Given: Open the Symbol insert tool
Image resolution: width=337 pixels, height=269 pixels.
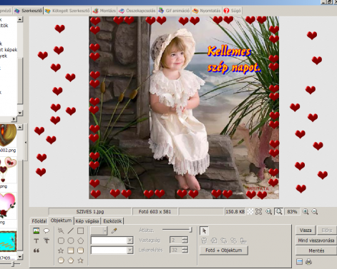Looking at the screenshot, I should [x=36, y=250].
